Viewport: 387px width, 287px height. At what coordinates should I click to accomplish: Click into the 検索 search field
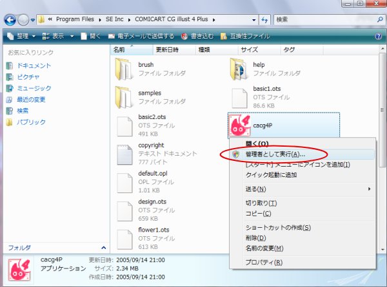(326, 20)
